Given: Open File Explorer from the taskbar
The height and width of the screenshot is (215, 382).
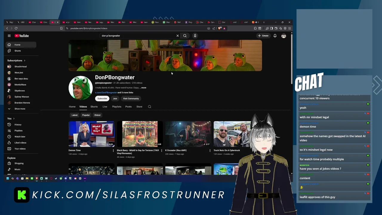Looking at the screenshot, I should pos(27,179).
